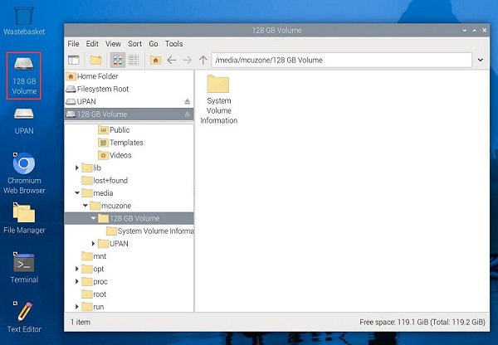The image size is (498, 345).
Task: Open the path history dropdown arrow
Action: pos(481,60)
